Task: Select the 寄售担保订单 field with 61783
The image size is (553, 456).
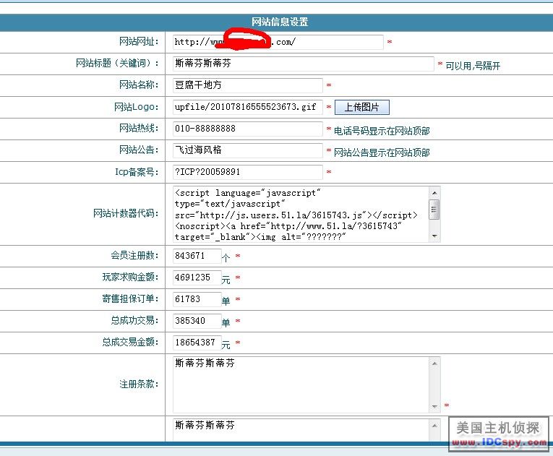Action: point(197,299)
